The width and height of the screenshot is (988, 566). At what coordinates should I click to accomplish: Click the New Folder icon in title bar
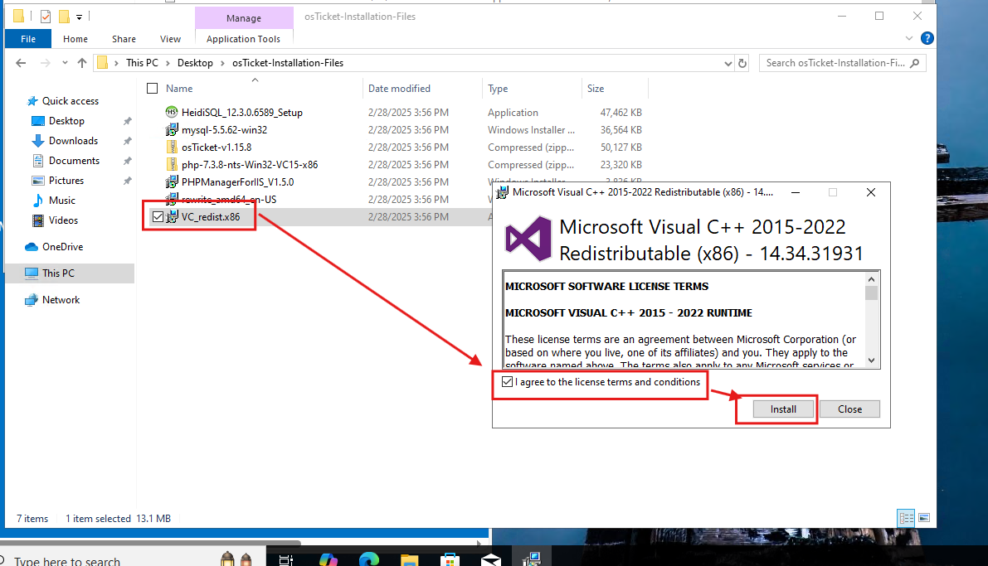(x=64, y=17)
